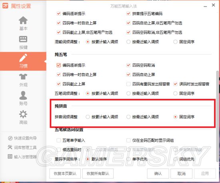Toggle 纯五笔 四码自动上屏 checkbox
This screenshot has width=220, height=183.
(128, 74)
